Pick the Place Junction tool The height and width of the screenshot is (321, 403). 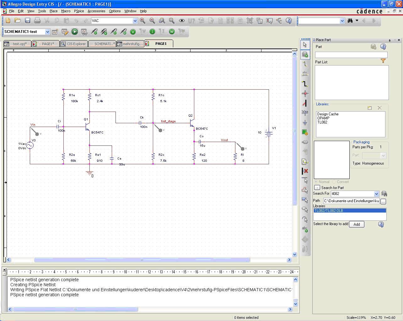[x=305, y=93]
